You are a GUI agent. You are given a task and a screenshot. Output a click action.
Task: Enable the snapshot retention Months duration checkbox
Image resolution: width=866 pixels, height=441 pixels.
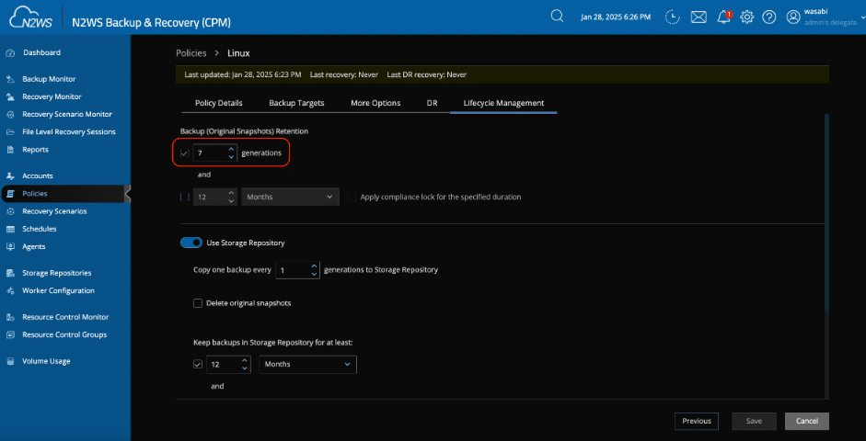coord(184,197)
